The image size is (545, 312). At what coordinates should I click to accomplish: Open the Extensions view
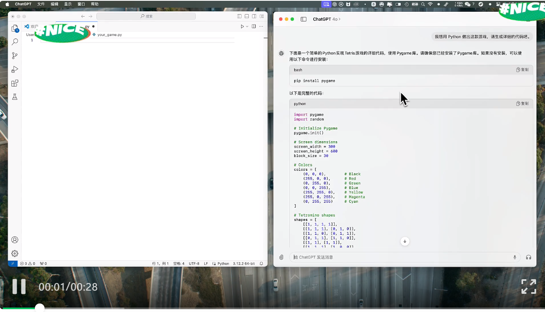click(x=15, y=83)
